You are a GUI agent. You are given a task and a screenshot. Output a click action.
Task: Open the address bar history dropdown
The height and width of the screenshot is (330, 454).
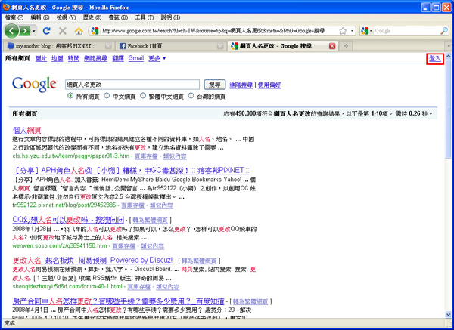(352, 31)
